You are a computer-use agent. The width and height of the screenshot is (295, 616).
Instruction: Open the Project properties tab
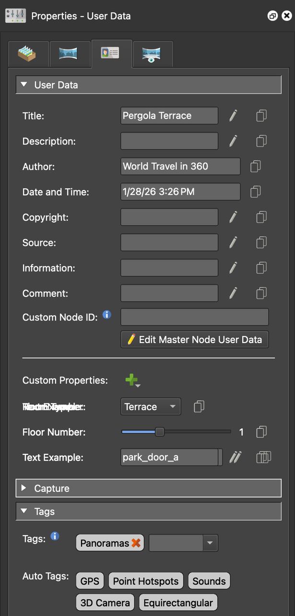tap(28, 54)
